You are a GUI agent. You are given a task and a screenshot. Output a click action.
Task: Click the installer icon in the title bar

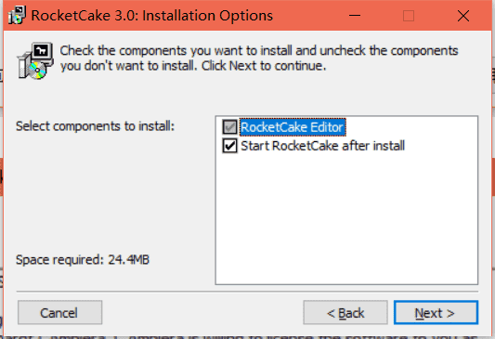click(17, 15)
